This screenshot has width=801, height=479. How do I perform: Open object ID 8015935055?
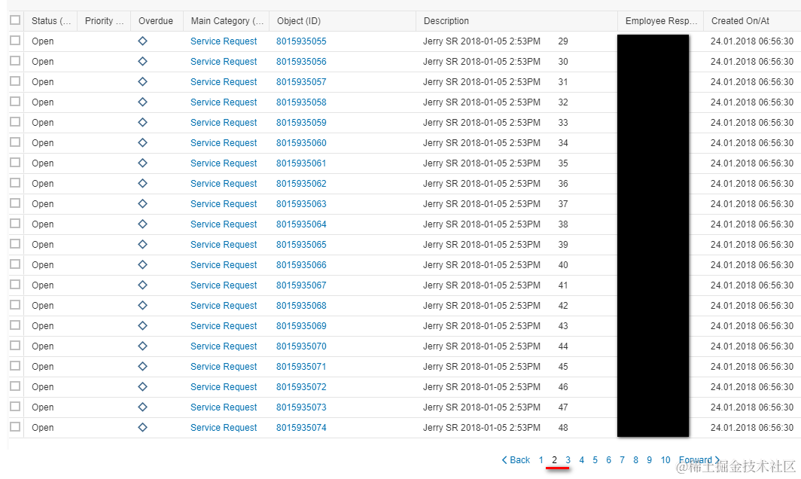(301, 41)
